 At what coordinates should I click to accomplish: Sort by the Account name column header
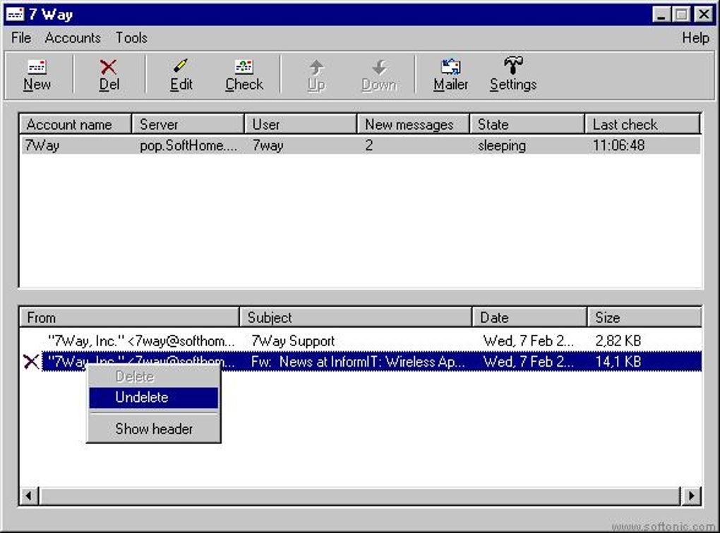pyautogui.click(x=76, y=124)
